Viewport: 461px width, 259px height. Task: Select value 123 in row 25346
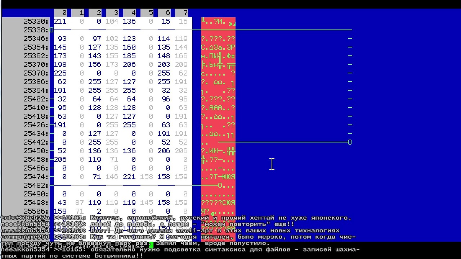coord(129,39)
